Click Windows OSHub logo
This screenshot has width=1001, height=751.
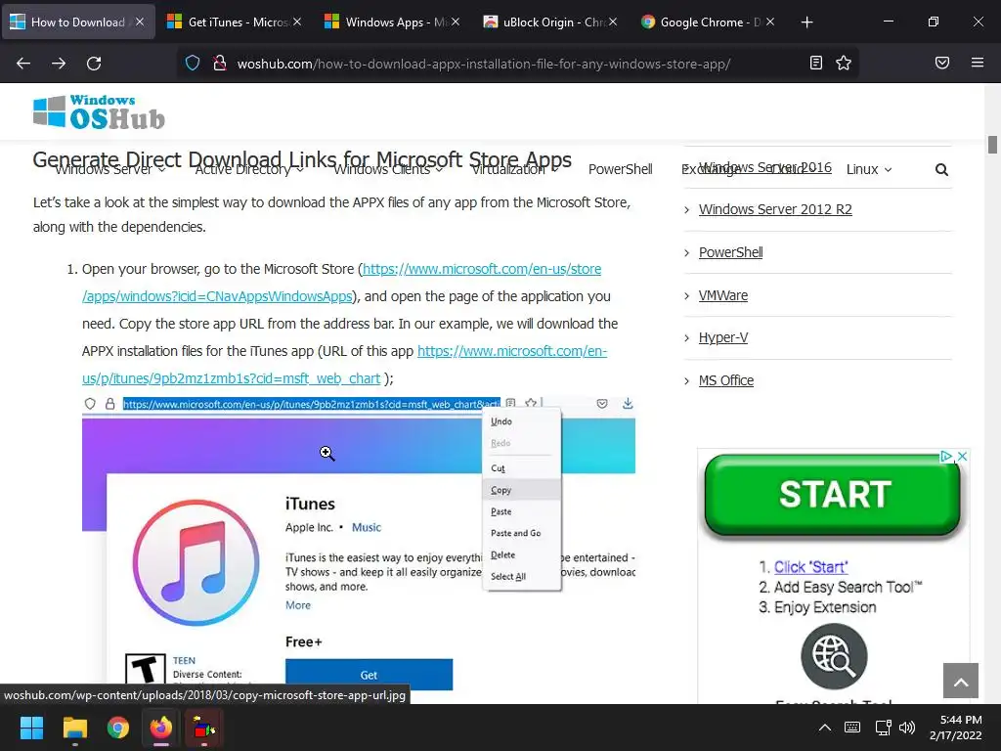(99, 111)
